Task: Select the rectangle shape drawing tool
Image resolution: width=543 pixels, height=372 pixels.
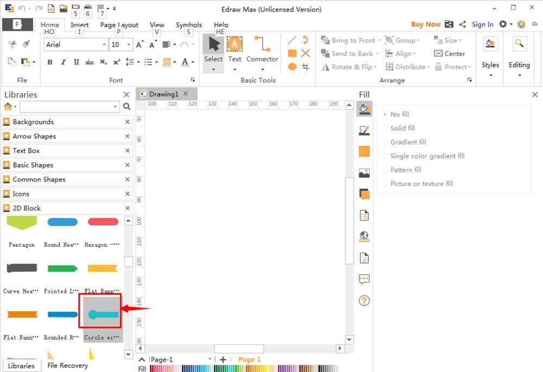Action: click(x=292, y=53)
